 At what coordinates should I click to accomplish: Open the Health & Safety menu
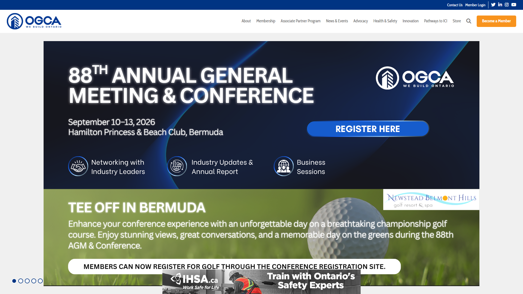(x=385, y=21)
